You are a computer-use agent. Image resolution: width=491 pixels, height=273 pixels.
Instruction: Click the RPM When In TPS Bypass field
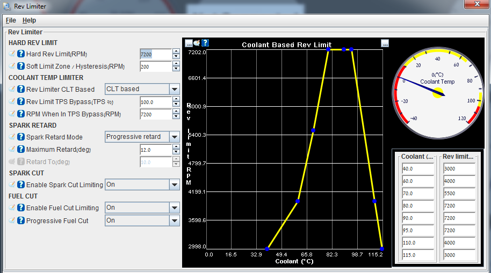tap(156, 114)
